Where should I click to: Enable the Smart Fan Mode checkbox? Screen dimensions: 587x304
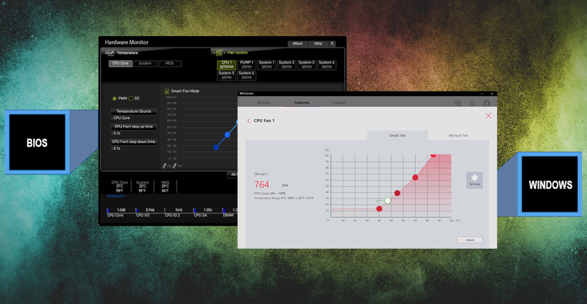(167, 91)
